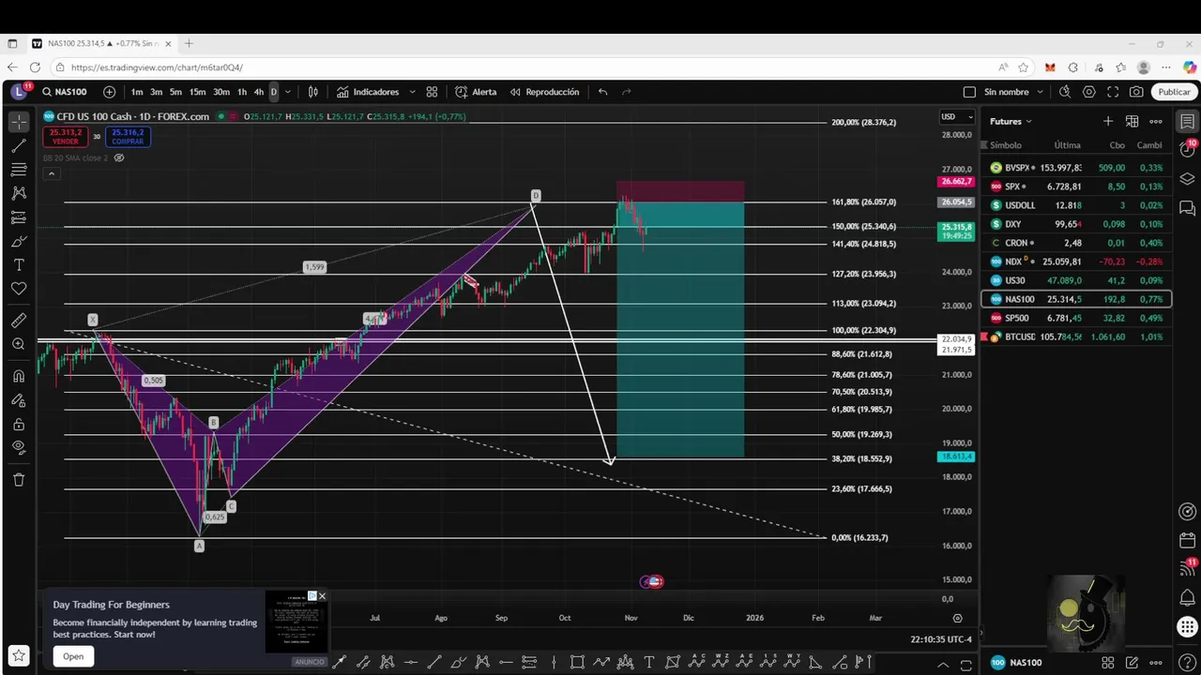1201x675 pixels.
Task: Click the VENDER 25.313,2 sell button
Action: tap(66, 137)
